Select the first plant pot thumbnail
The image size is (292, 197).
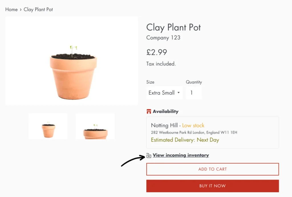pyautogui.click(x=48, y=126)
